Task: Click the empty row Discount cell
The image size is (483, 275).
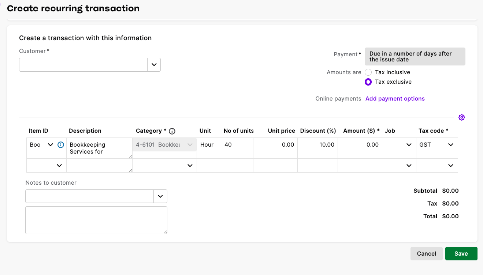Action: pyautogui.click(x=317, y=166)
